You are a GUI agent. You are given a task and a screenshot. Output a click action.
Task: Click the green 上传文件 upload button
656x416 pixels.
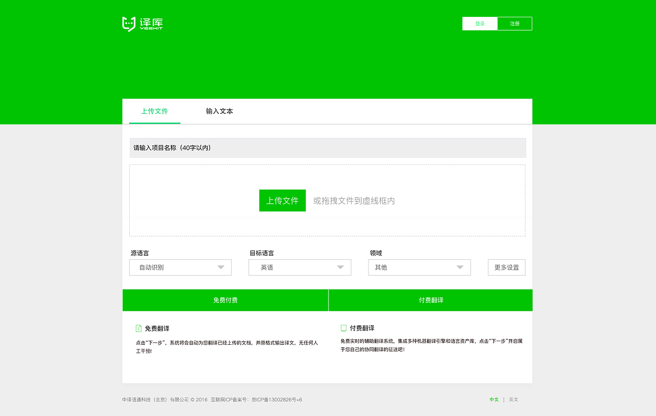[282, 200]
